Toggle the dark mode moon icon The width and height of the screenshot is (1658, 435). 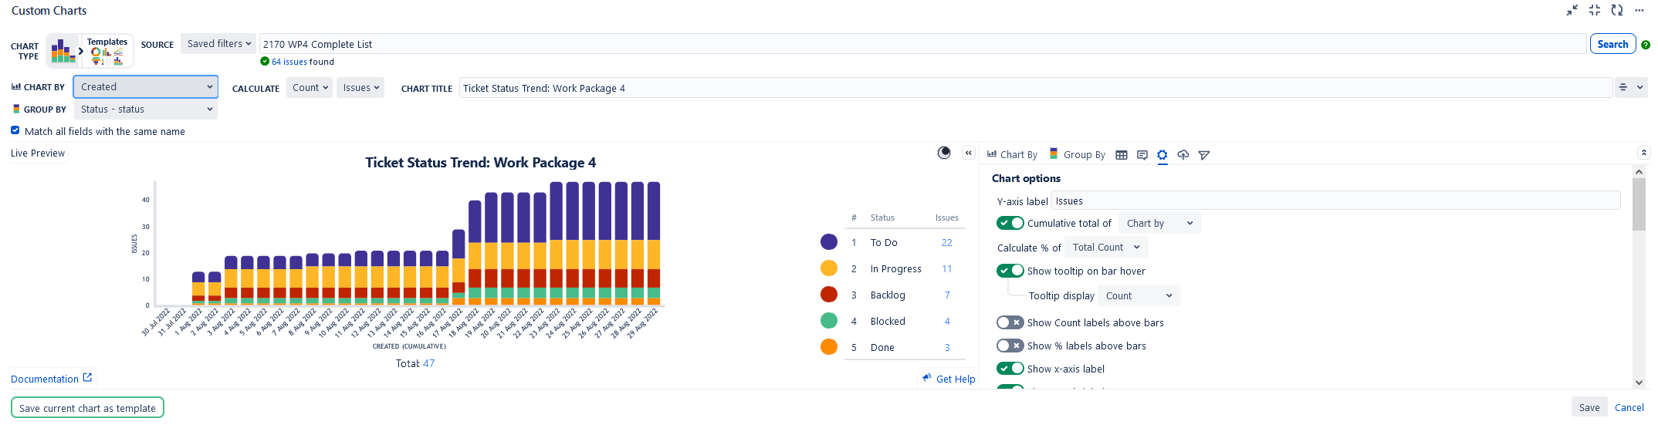click(x=944, y=153)
